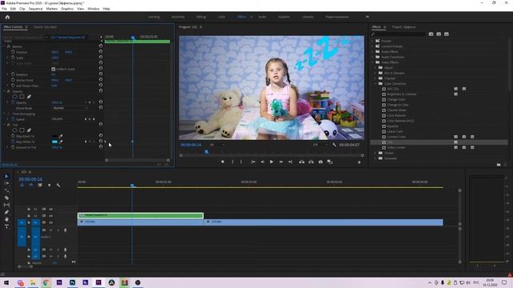Step back one frame in Program monitor

tap(262, 162)
